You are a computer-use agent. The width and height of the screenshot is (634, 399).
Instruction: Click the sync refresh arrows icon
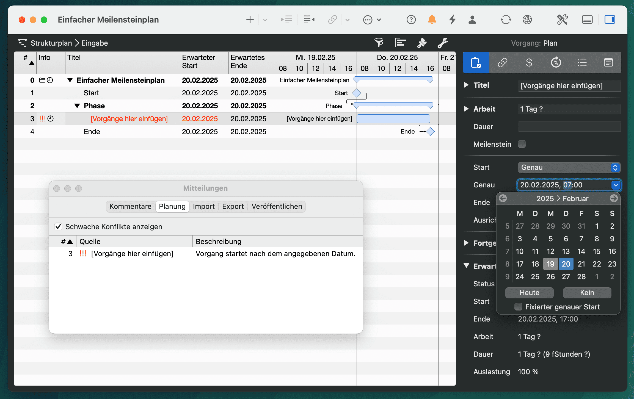click(506, 20)
